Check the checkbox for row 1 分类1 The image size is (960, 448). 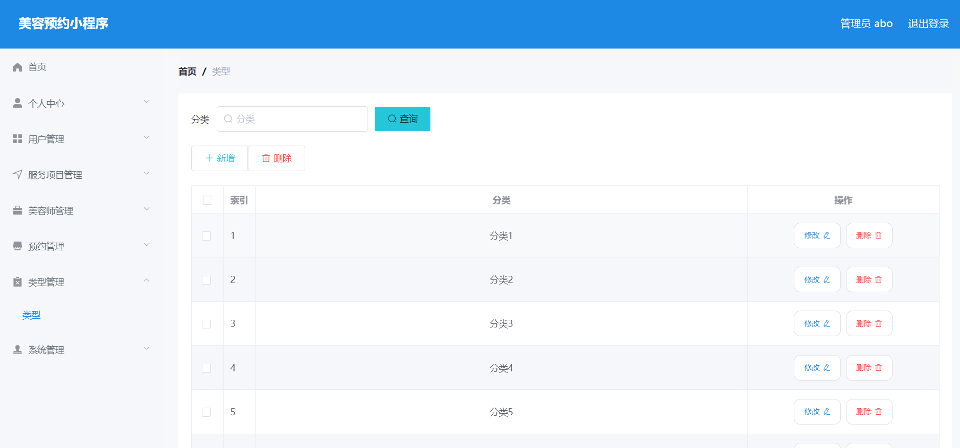point(207,236)
